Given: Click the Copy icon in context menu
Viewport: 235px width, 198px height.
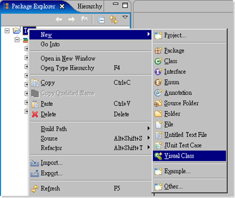Looking at the screenshot, I should 35,83.
